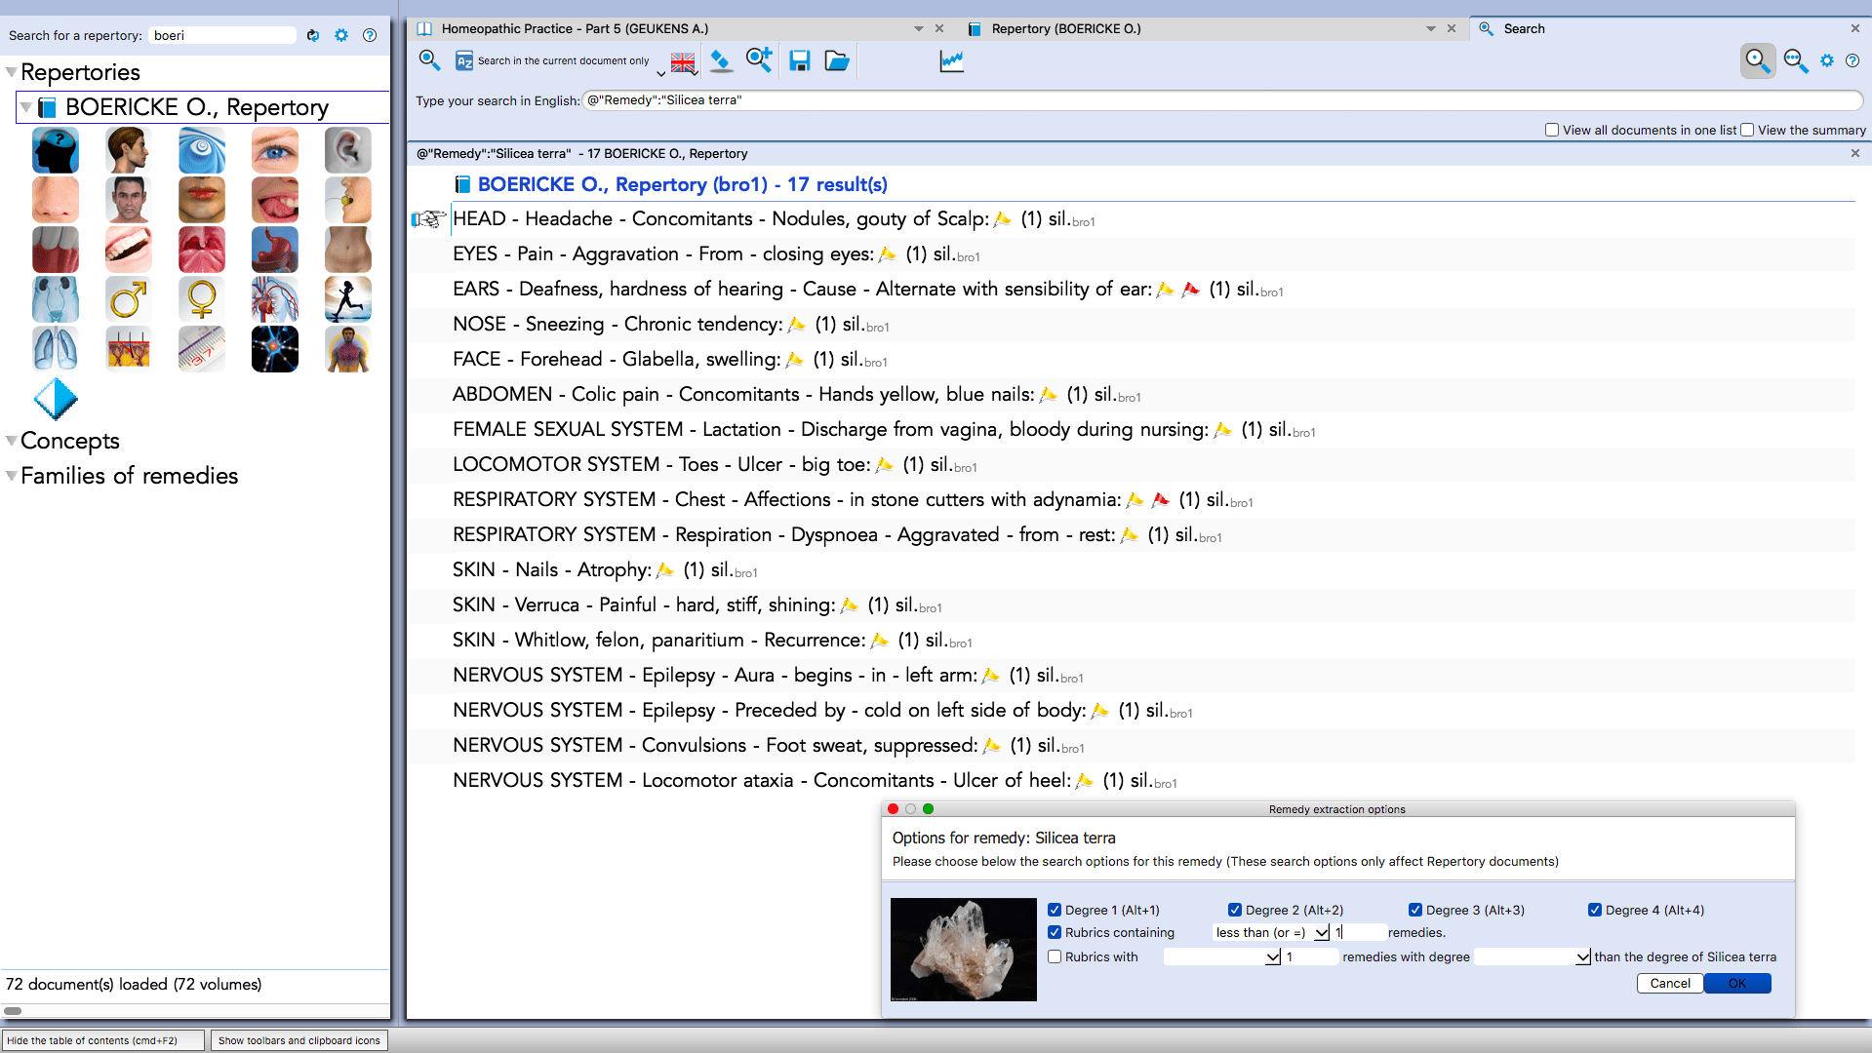Uncheck Degree 1 (Alt+1) checkbox

[x=1055, y=910]
